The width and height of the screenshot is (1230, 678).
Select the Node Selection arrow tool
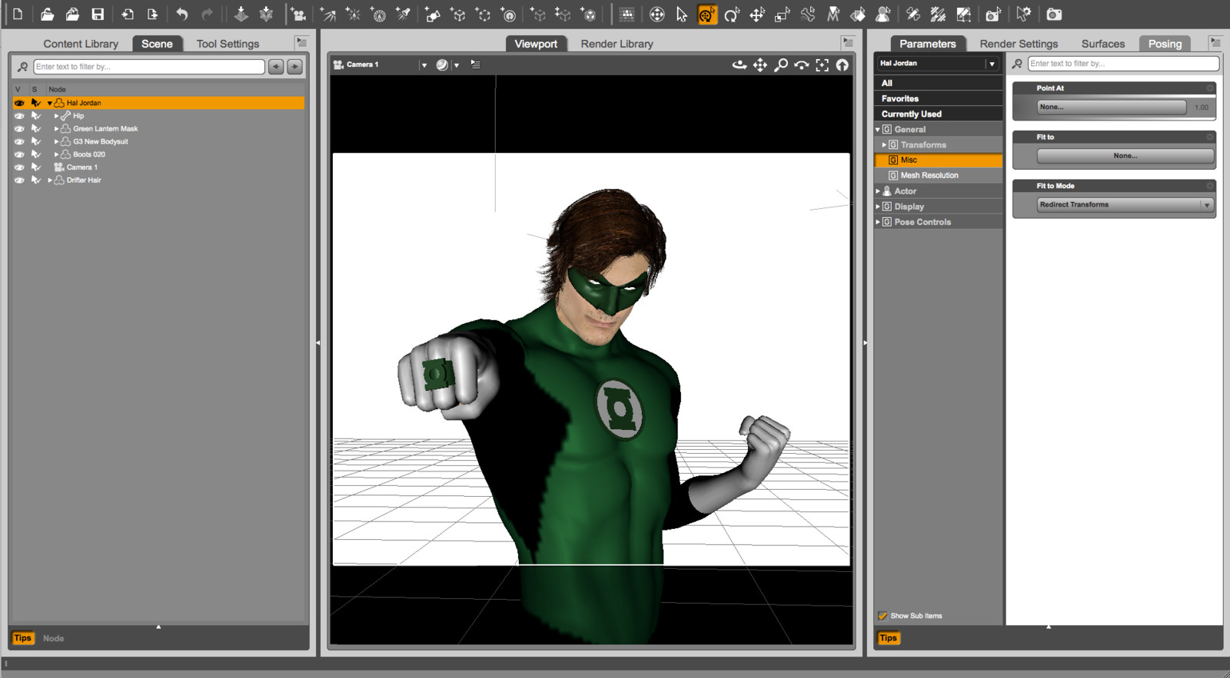point(682,14)
